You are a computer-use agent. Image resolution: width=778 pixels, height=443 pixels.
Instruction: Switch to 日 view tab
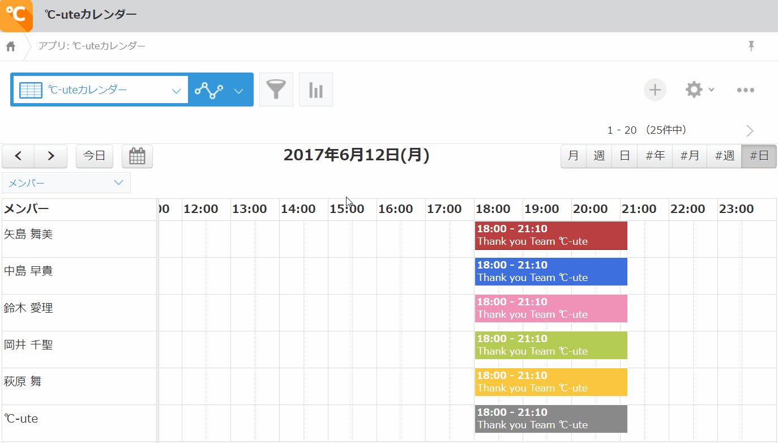tap(625, 156)
